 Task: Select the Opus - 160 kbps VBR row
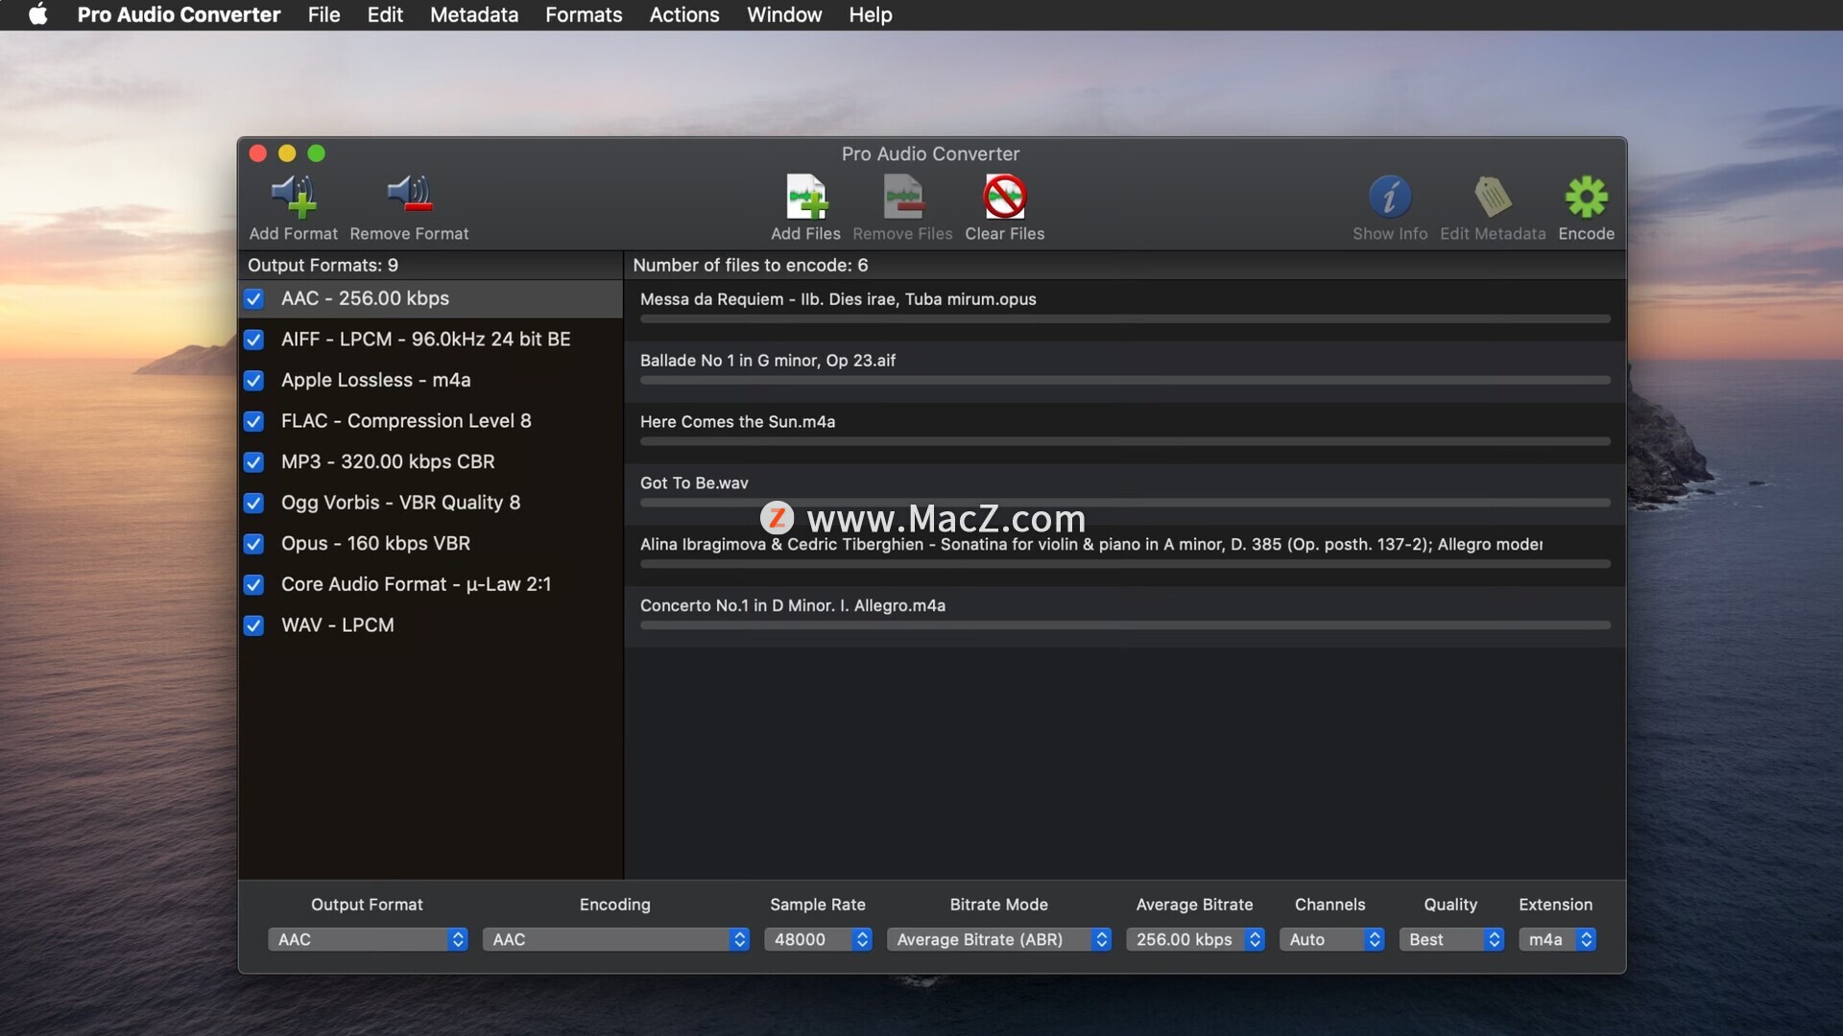pos(431,544)
